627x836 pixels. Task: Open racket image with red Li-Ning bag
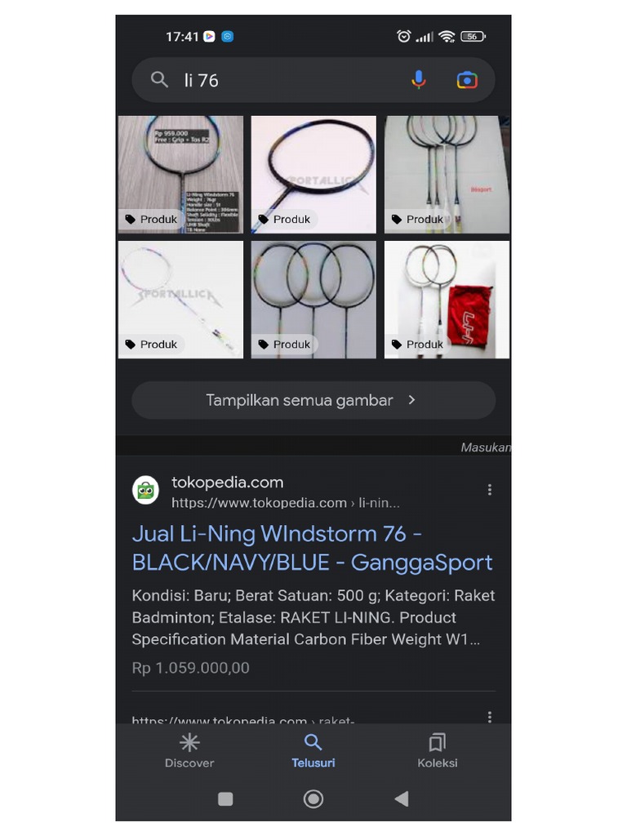tap(447, 300)
